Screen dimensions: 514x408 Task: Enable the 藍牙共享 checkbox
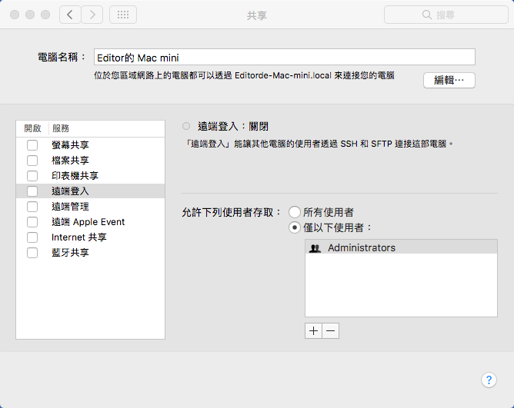click(x=32, y=253)
